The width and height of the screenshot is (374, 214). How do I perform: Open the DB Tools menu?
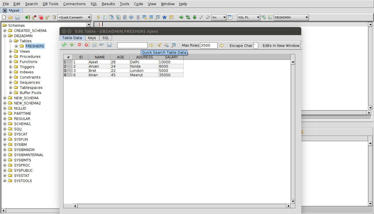tap(50, 4)
